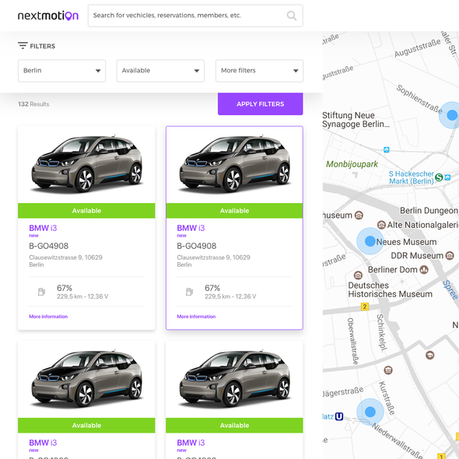Click the tram stop icon near Monbijoupark
This screenshot has width=459, height=459.
tap(387, 150)
